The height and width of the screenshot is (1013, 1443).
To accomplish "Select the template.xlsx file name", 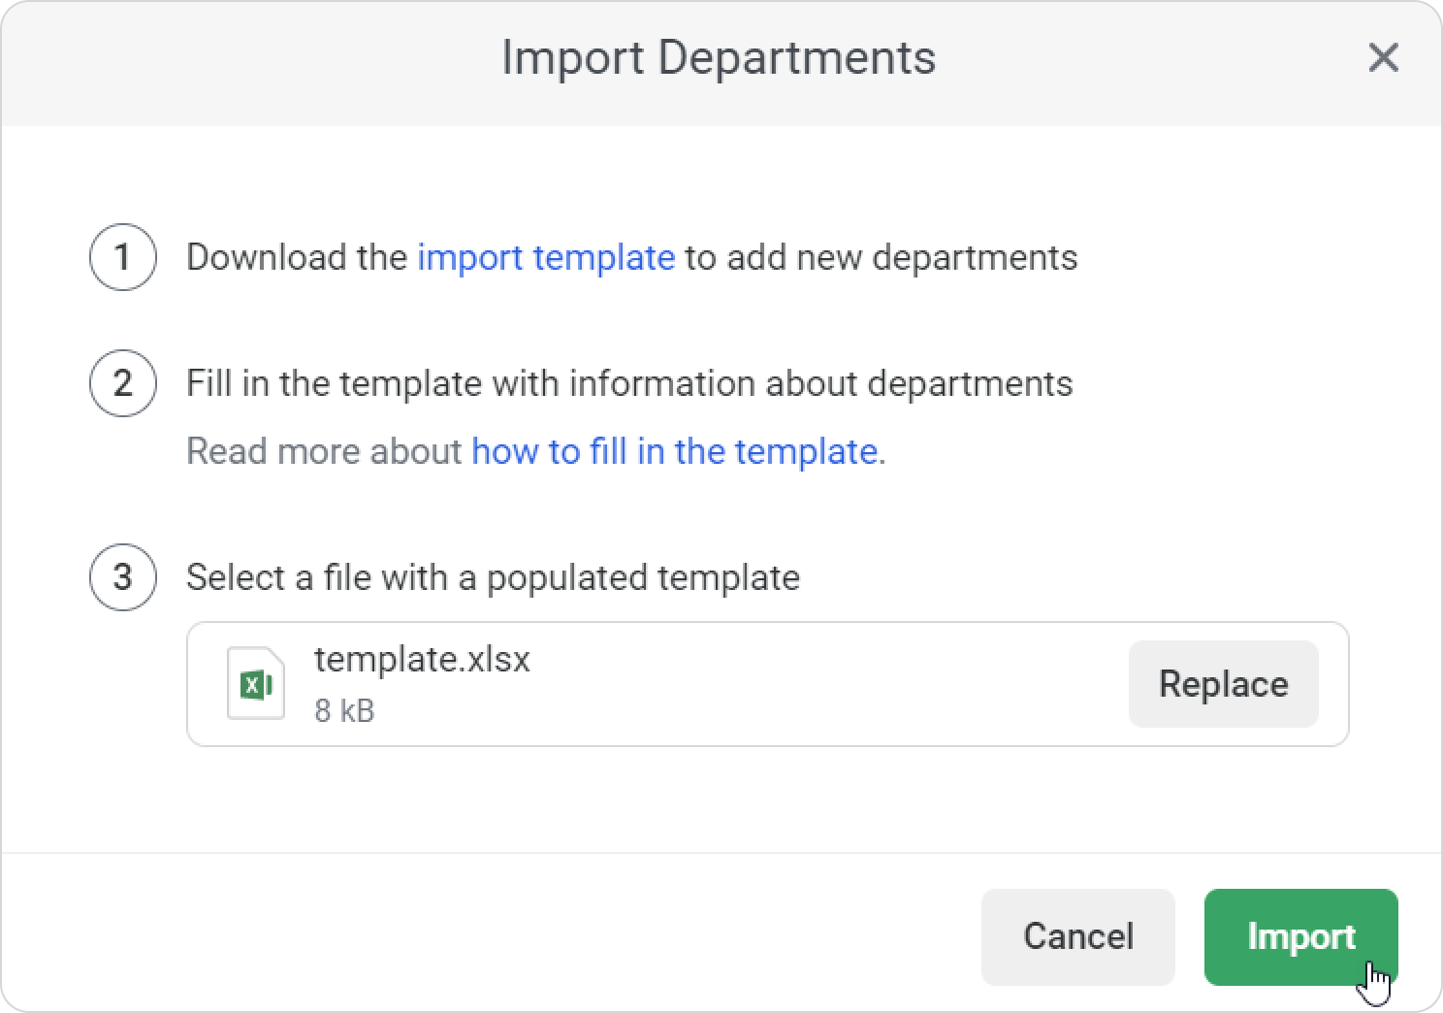I will coord(422,660).
